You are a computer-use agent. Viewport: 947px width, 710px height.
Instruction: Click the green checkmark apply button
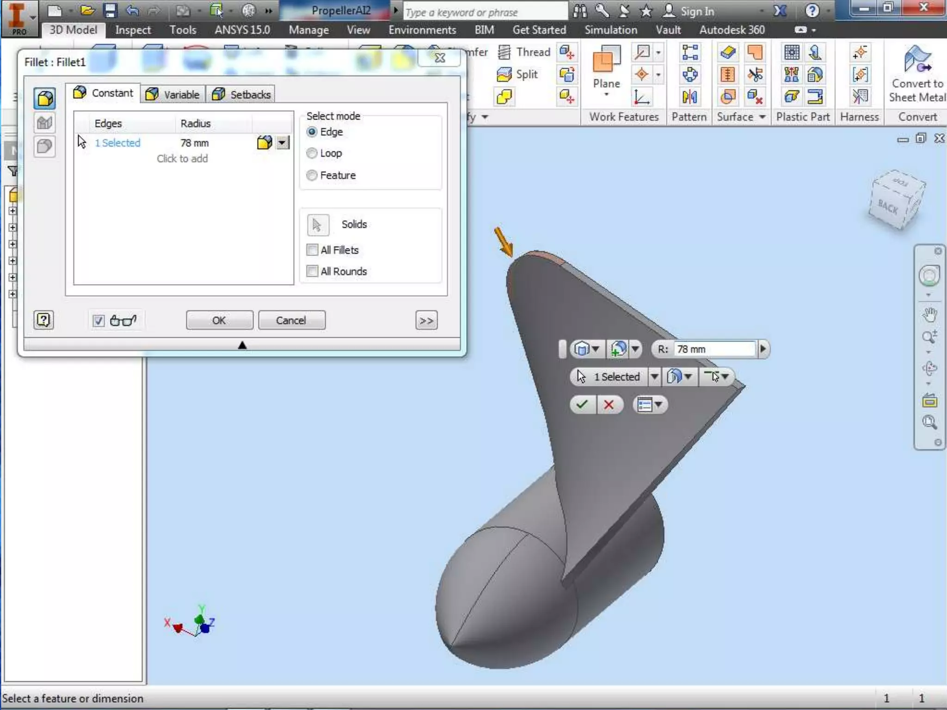(582, 405)
